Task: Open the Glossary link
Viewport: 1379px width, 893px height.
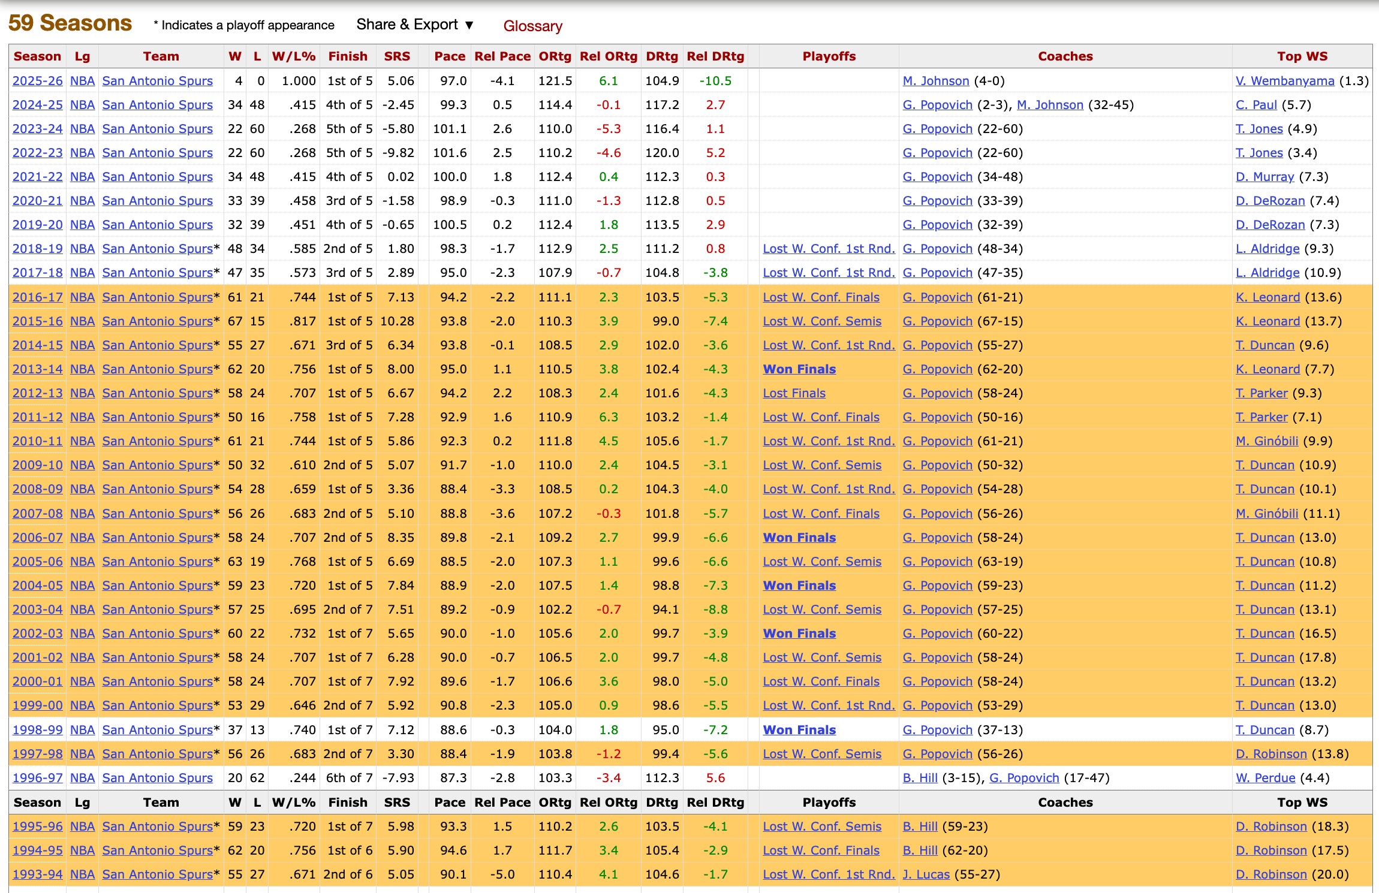Action: 532,26
